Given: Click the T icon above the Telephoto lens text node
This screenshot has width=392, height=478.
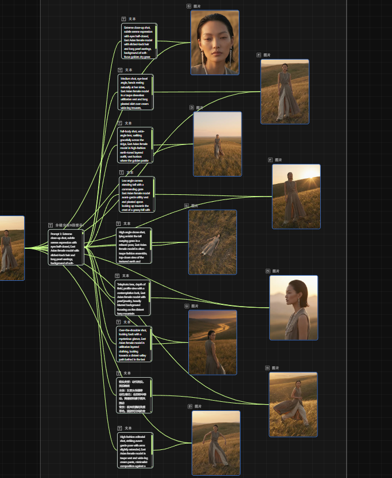Looking at the screenshot, I should (x=118, y=276).
